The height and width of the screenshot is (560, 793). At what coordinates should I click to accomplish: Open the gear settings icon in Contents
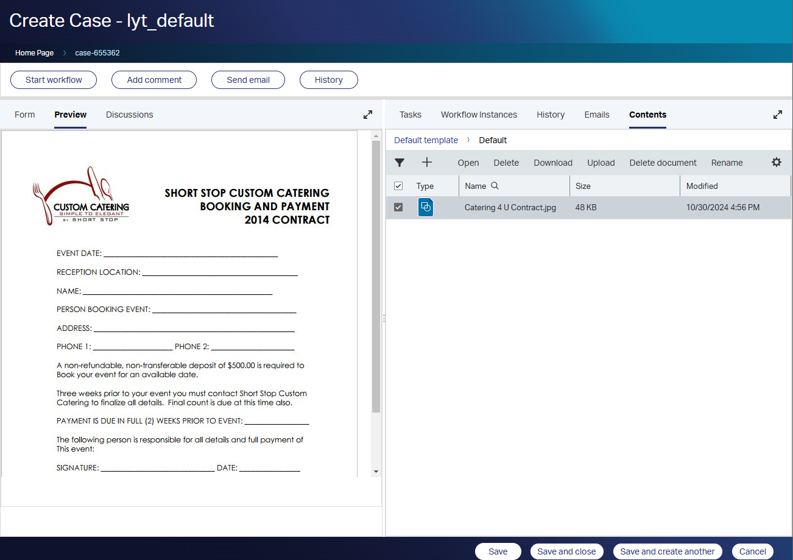coord(776,162)
